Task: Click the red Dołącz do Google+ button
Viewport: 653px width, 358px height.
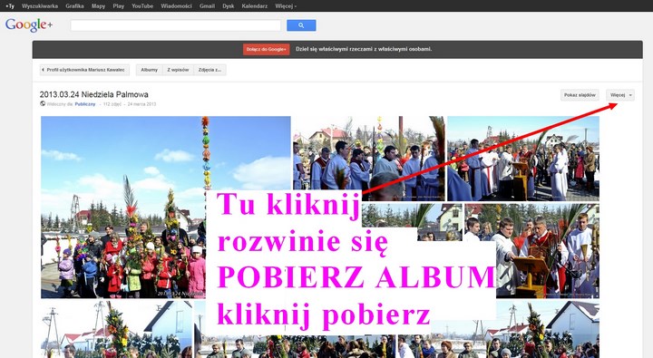Action: pyautogui.click(x=266, y=49)
